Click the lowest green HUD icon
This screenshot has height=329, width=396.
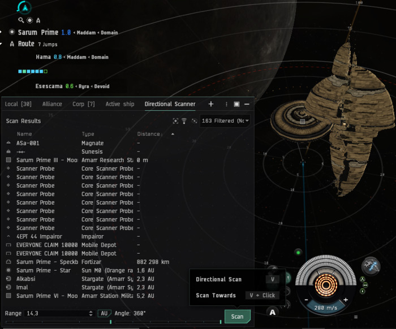click(x=363, y=291)
